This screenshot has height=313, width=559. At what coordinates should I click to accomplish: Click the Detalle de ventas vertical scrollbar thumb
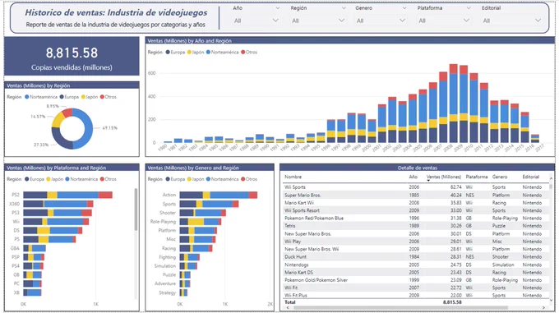[x=551, y=186]
